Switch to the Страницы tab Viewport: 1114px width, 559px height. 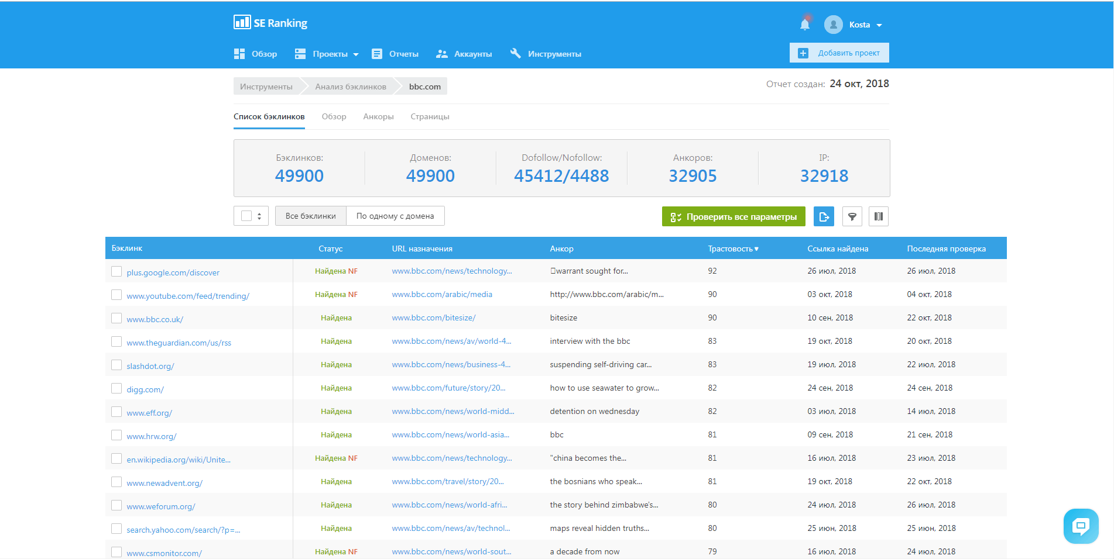point(430,116)
